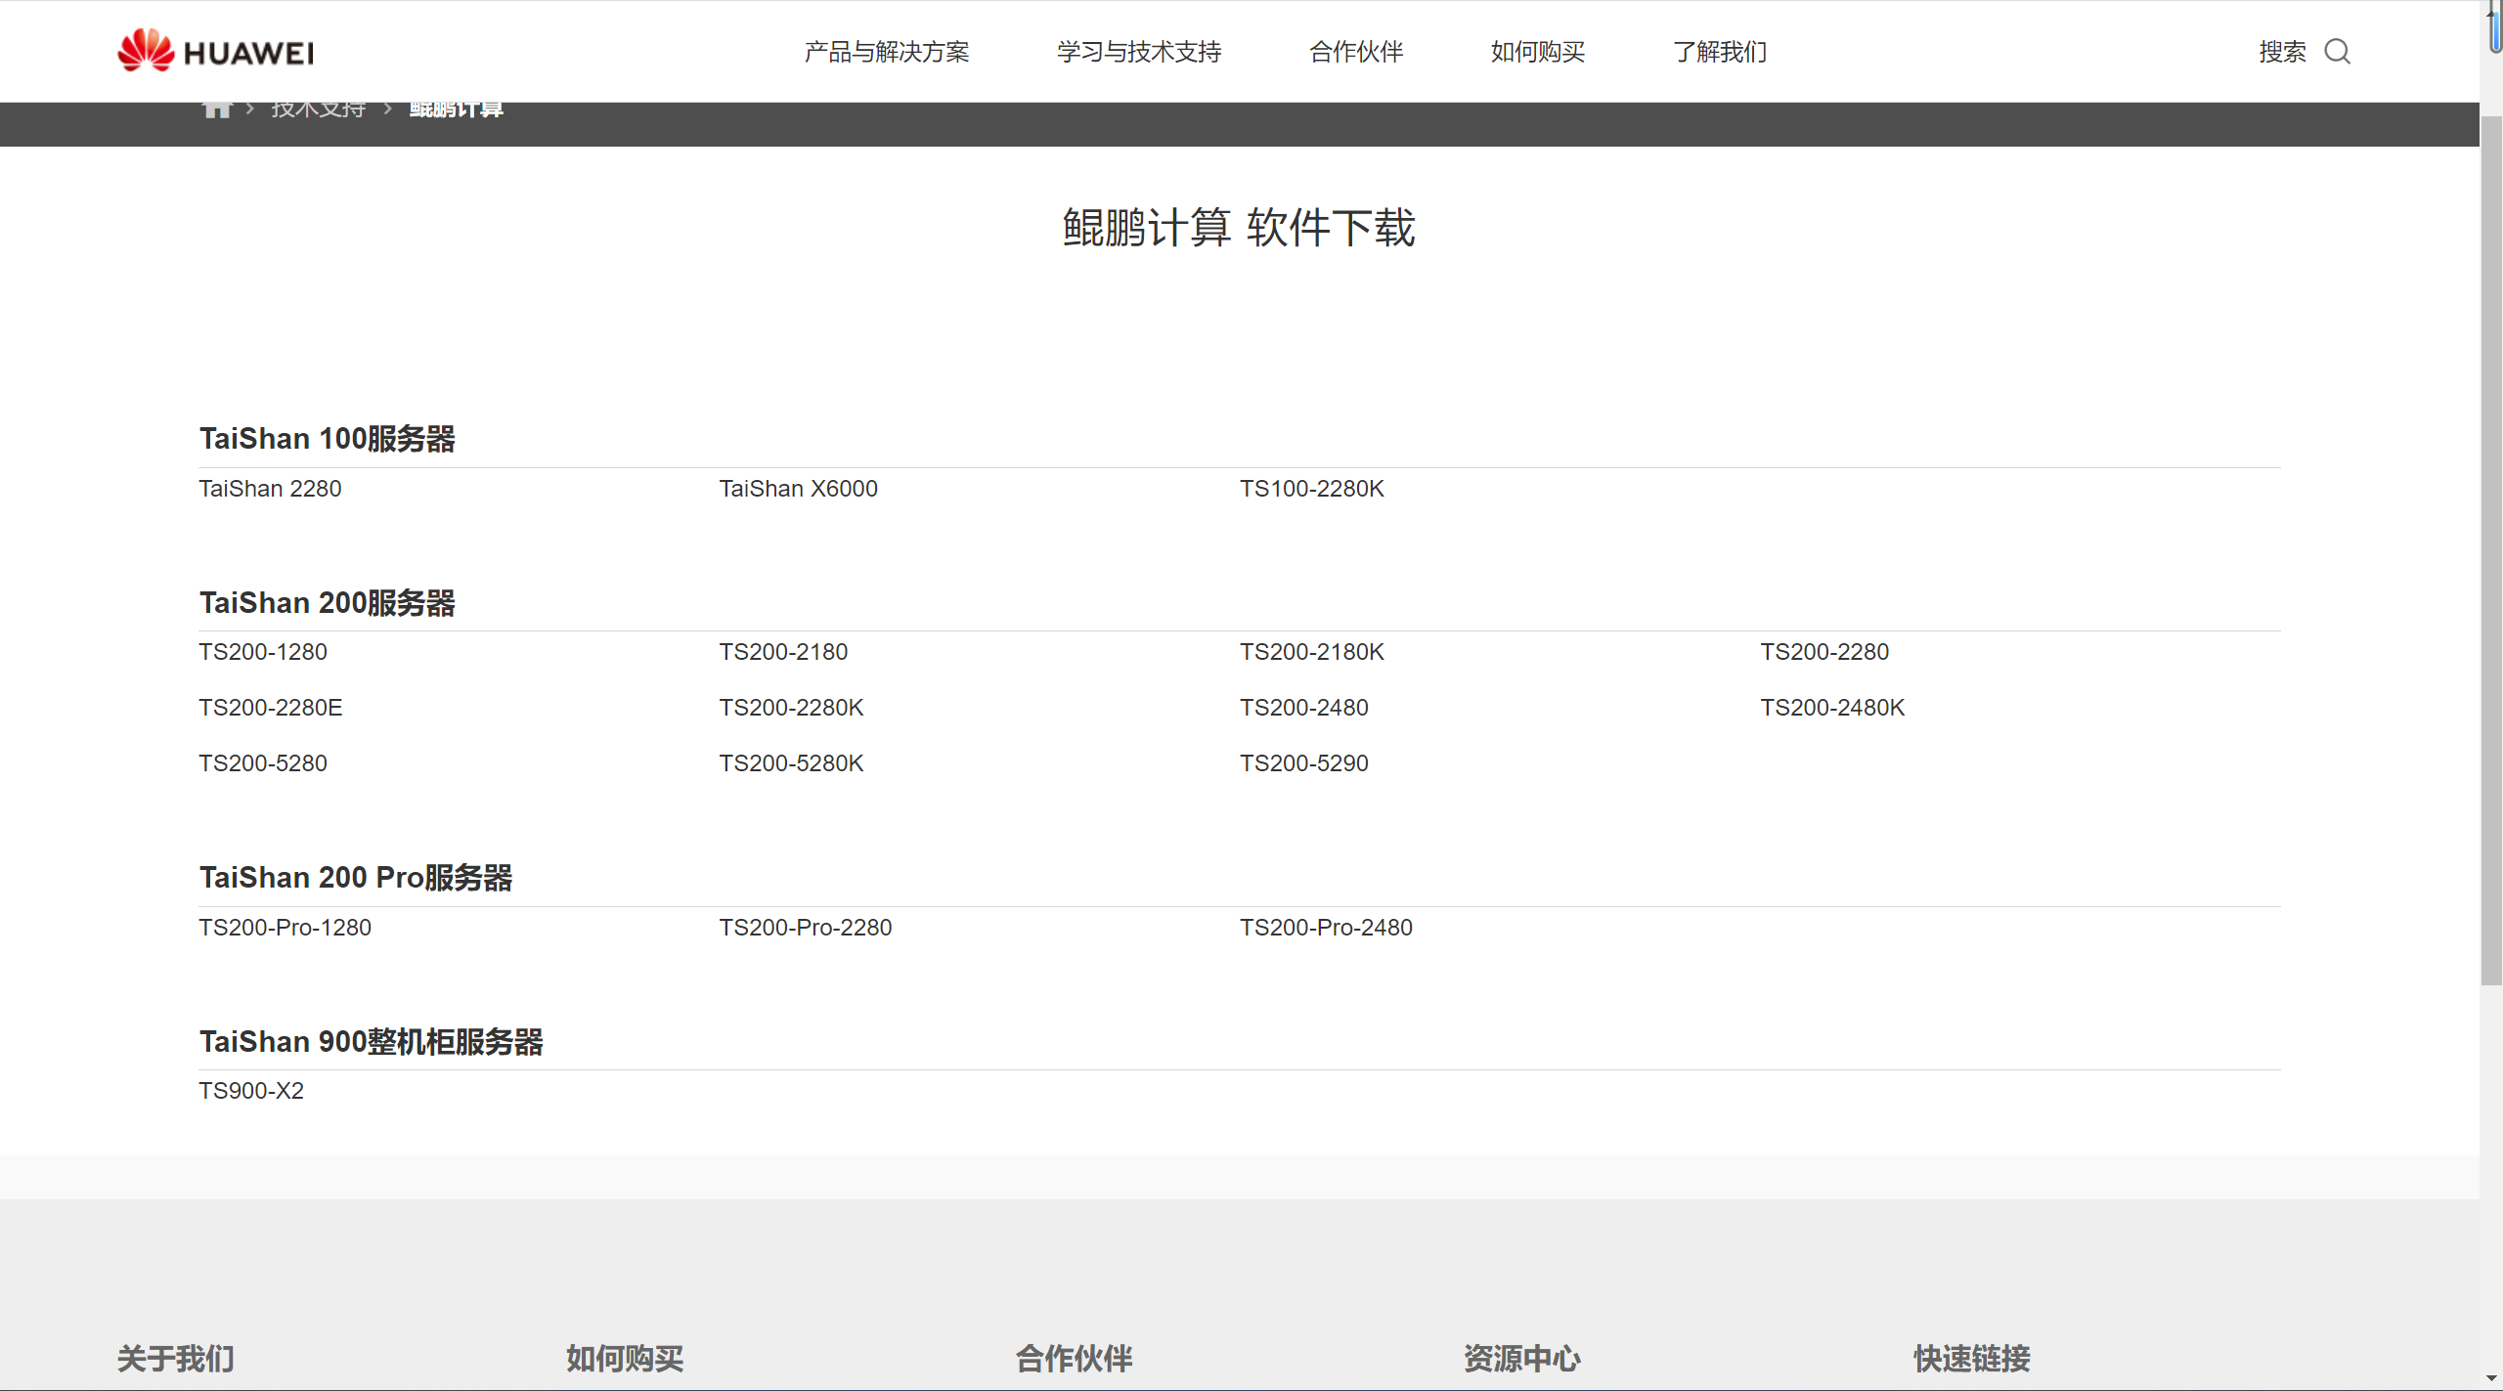Open TS200-Pro-1280 downloads
The height and width of the screenshot is (1391, 2503).
[285, 927]
